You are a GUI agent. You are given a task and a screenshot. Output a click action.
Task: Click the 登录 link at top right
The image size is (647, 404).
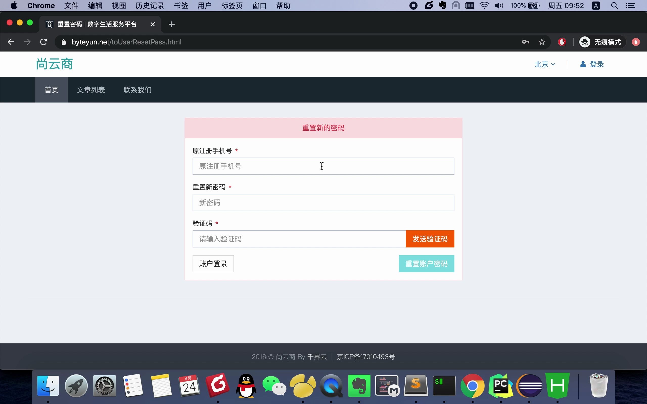[x=597, y=64]
